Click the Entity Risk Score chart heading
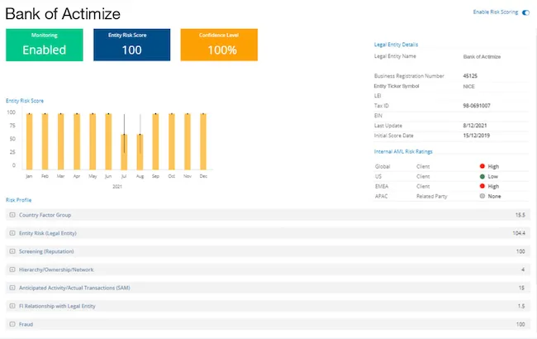The height and width of the screenshot is (339, 537). click(25, 101)
